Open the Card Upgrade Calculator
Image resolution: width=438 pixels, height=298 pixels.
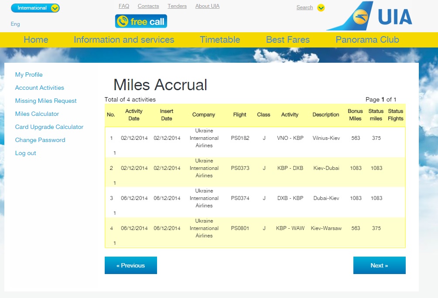pyautogui.click(x=49, y=127)
